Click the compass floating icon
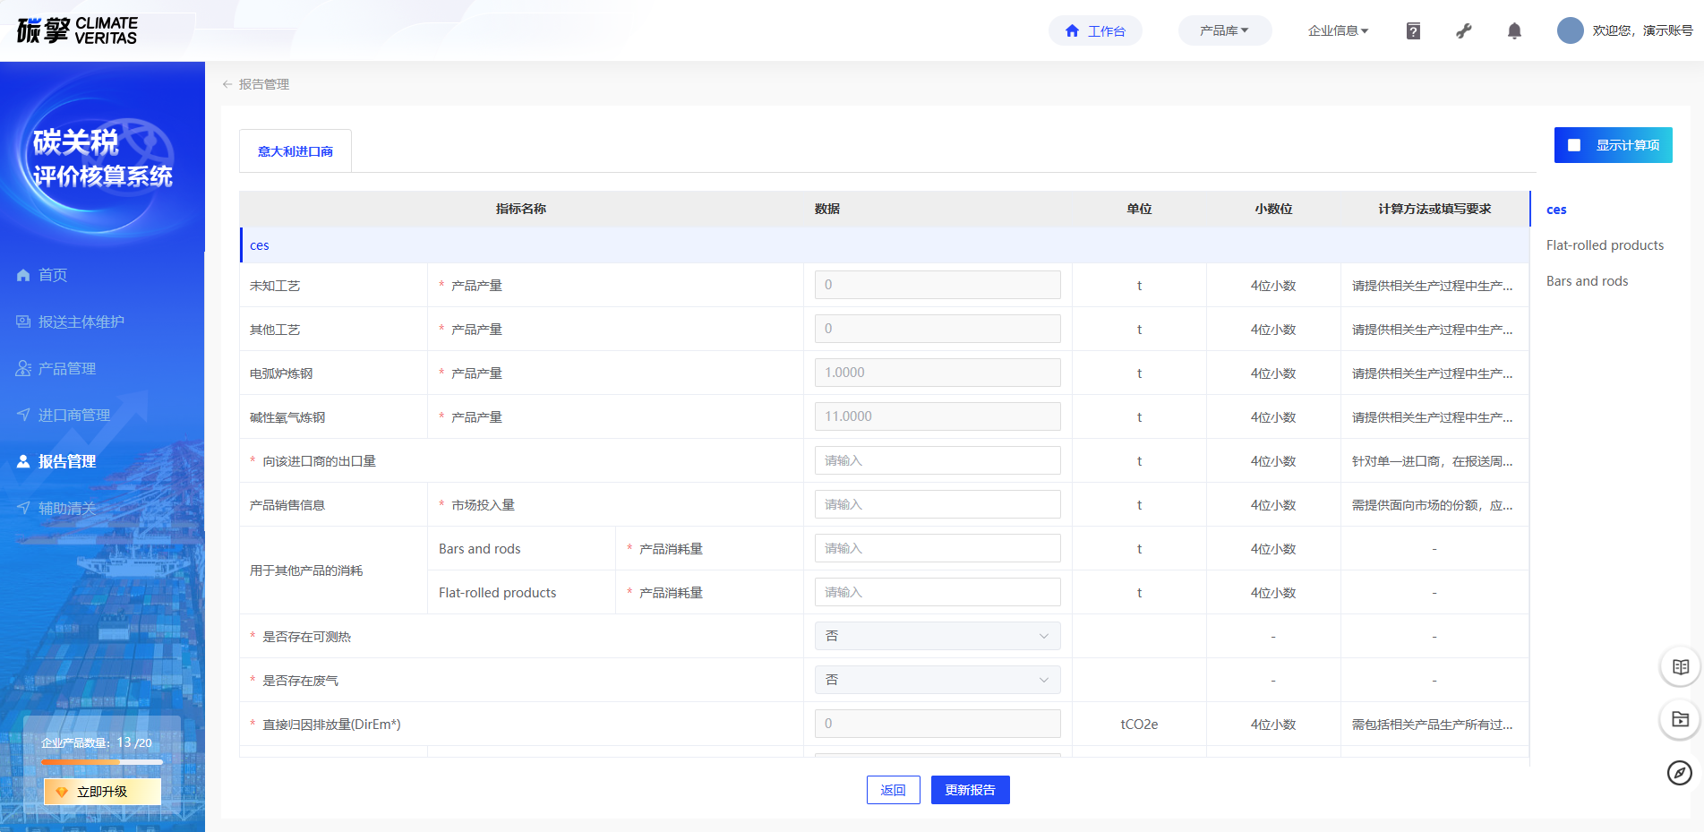1704x832 pixels. pos(1680,772)
